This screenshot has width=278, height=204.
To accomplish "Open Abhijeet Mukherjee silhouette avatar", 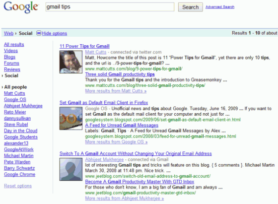I will (71, 169).
